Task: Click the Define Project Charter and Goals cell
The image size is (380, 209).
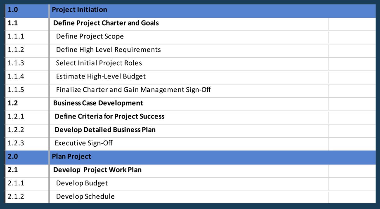Action: (189, 23)
